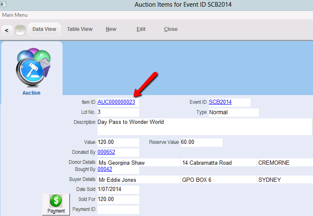Image resolution: width=313 pixels, height=216 pixels.
Task: Go to next record arrow
Action: (x=20, y=30)
